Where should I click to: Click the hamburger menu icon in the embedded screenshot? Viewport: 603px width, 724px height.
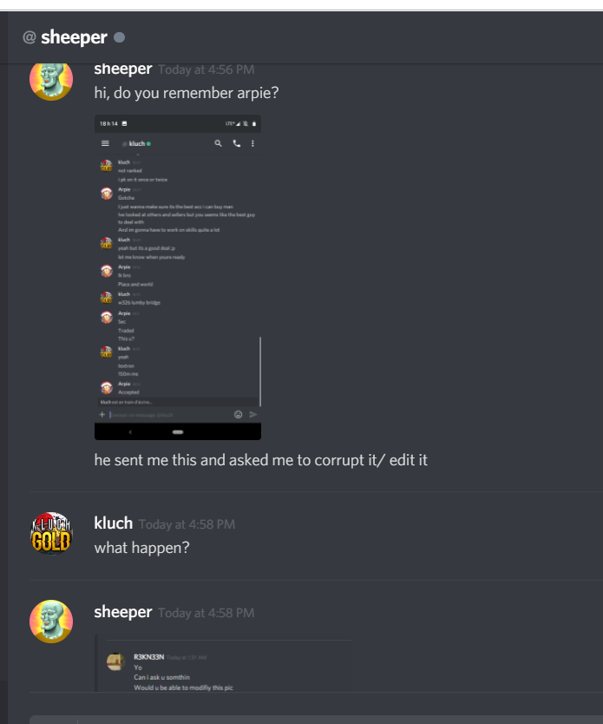105,143
